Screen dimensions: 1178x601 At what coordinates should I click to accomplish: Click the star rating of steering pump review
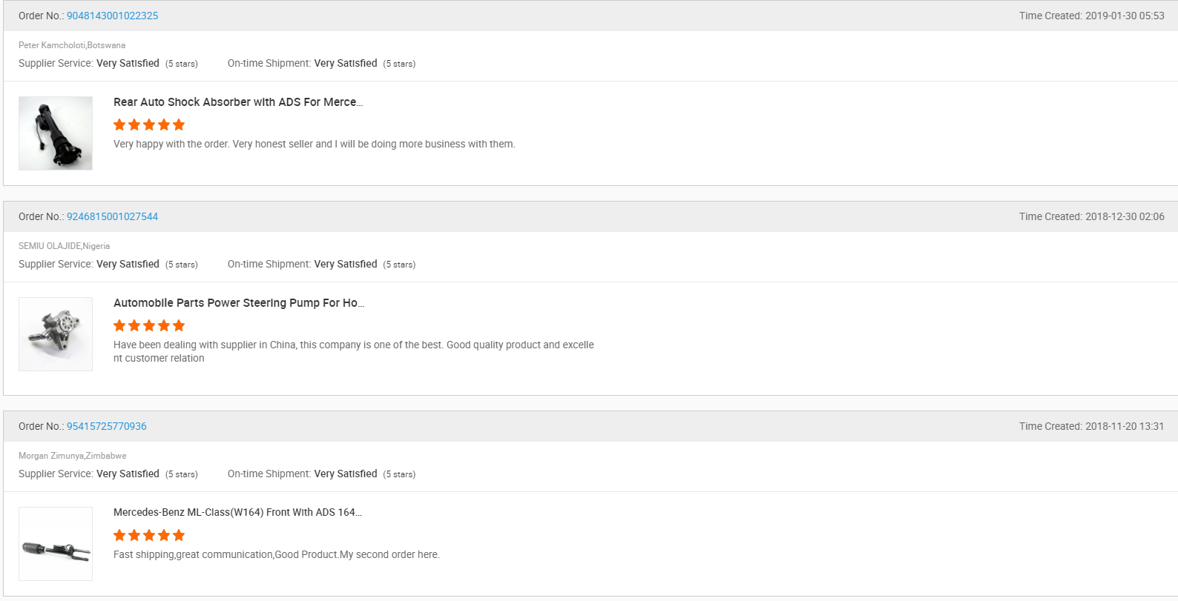point(149,325)
